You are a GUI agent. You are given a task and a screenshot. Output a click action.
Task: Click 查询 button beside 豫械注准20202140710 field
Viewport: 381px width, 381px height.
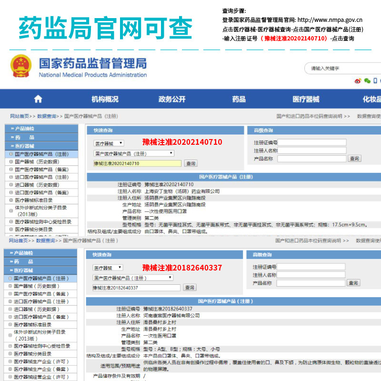click(x=191, y=163)
